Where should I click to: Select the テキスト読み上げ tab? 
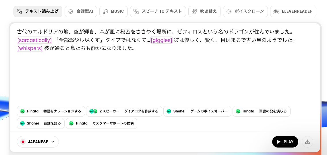coord(38,12)
